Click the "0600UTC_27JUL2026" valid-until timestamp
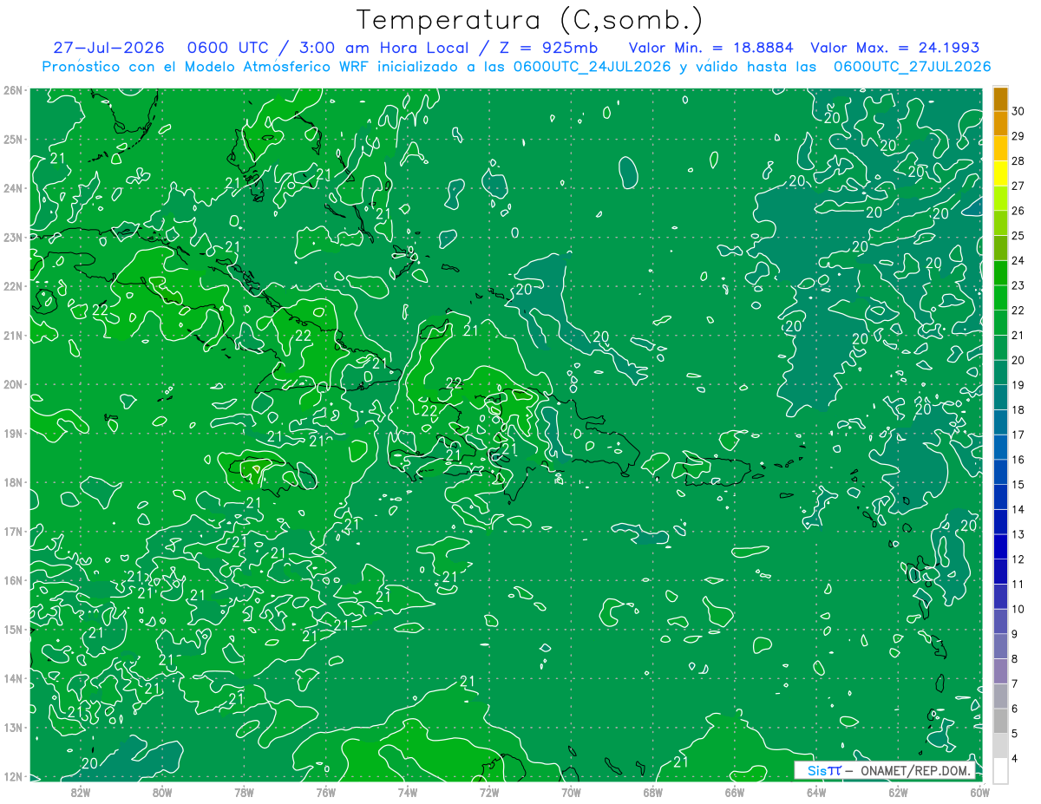The width and height of the screenshot is (1041, 804). point(912,66)
